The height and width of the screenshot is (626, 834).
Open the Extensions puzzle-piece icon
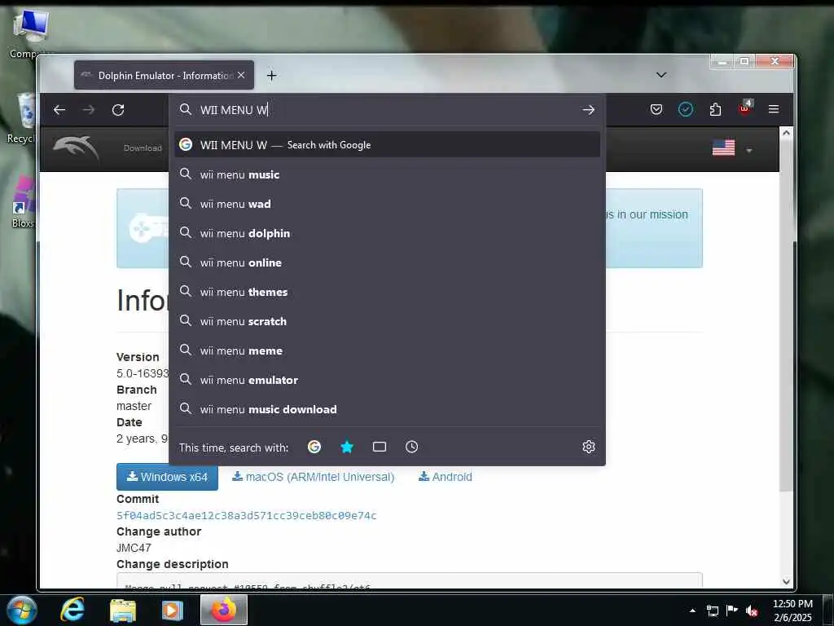coord(715,109)
